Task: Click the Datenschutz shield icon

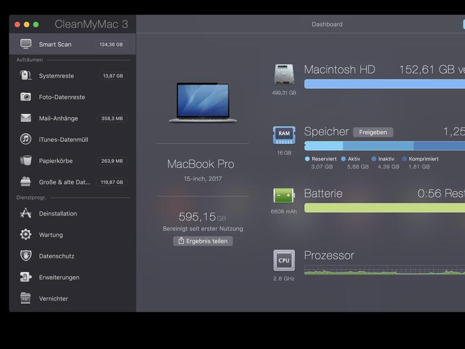Action: click(x=26, y=255)
